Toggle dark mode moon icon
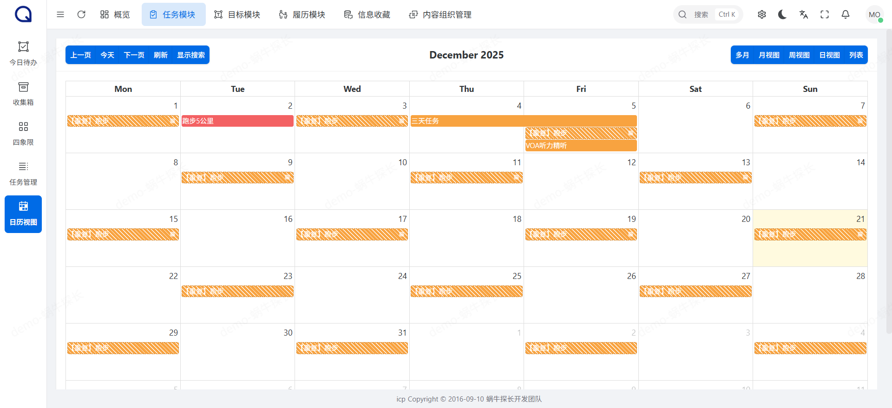 tap(782, 14)
